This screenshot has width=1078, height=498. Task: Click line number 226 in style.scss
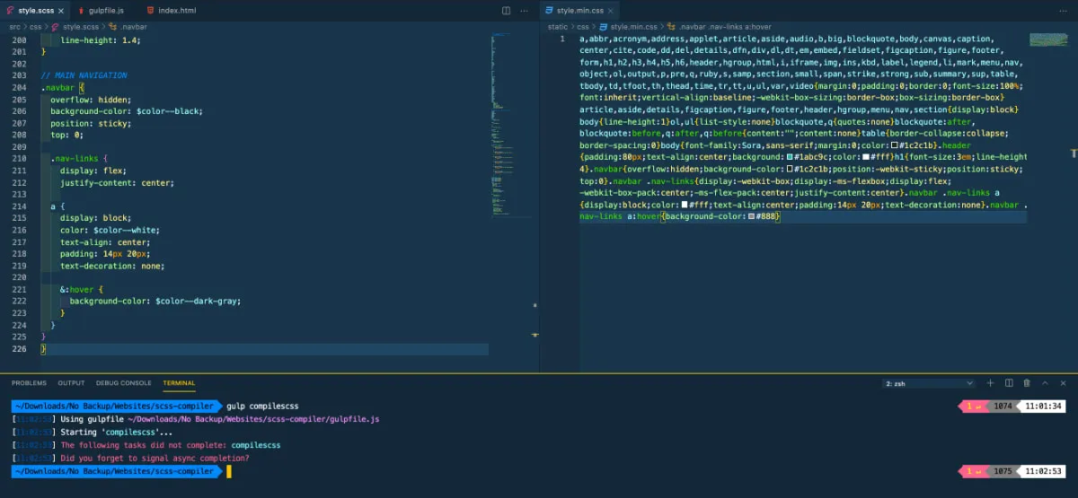(19, 348)
